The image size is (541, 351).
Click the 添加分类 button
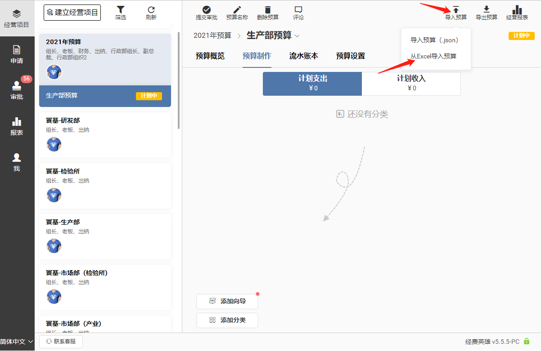coord(227,320)
